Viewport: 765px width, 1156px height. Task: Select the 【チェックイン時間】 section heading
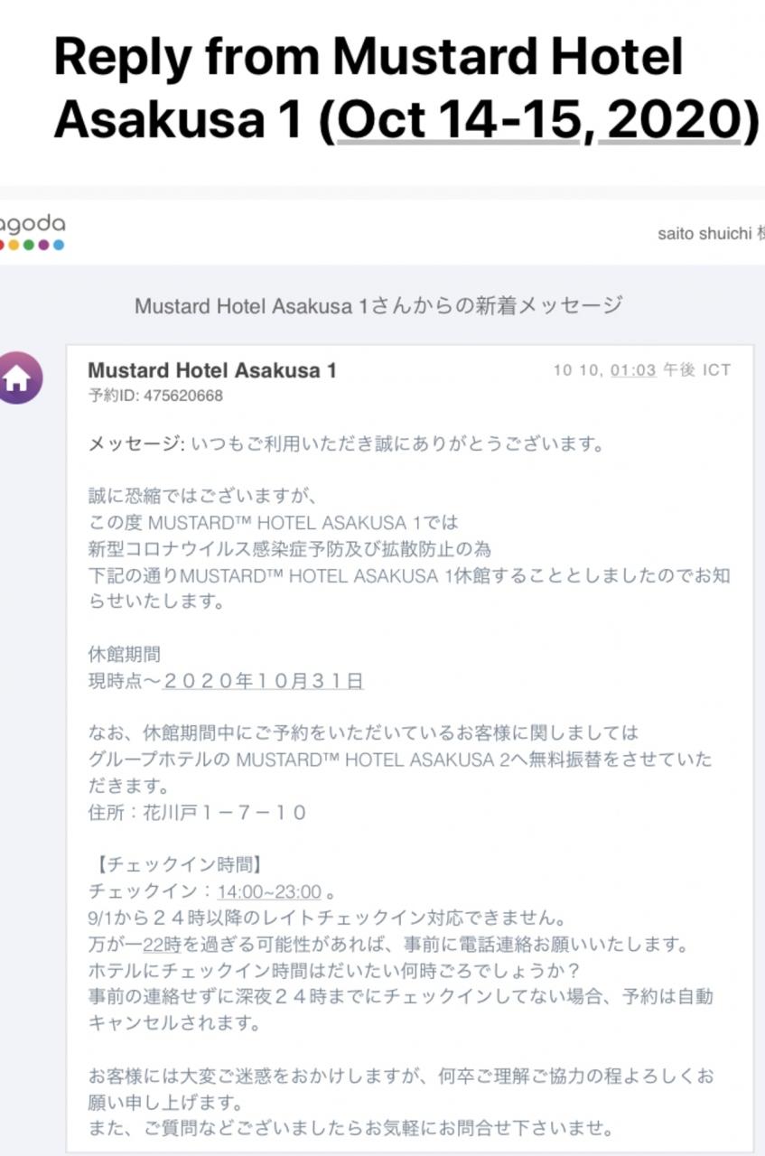(x=176, y=865)
